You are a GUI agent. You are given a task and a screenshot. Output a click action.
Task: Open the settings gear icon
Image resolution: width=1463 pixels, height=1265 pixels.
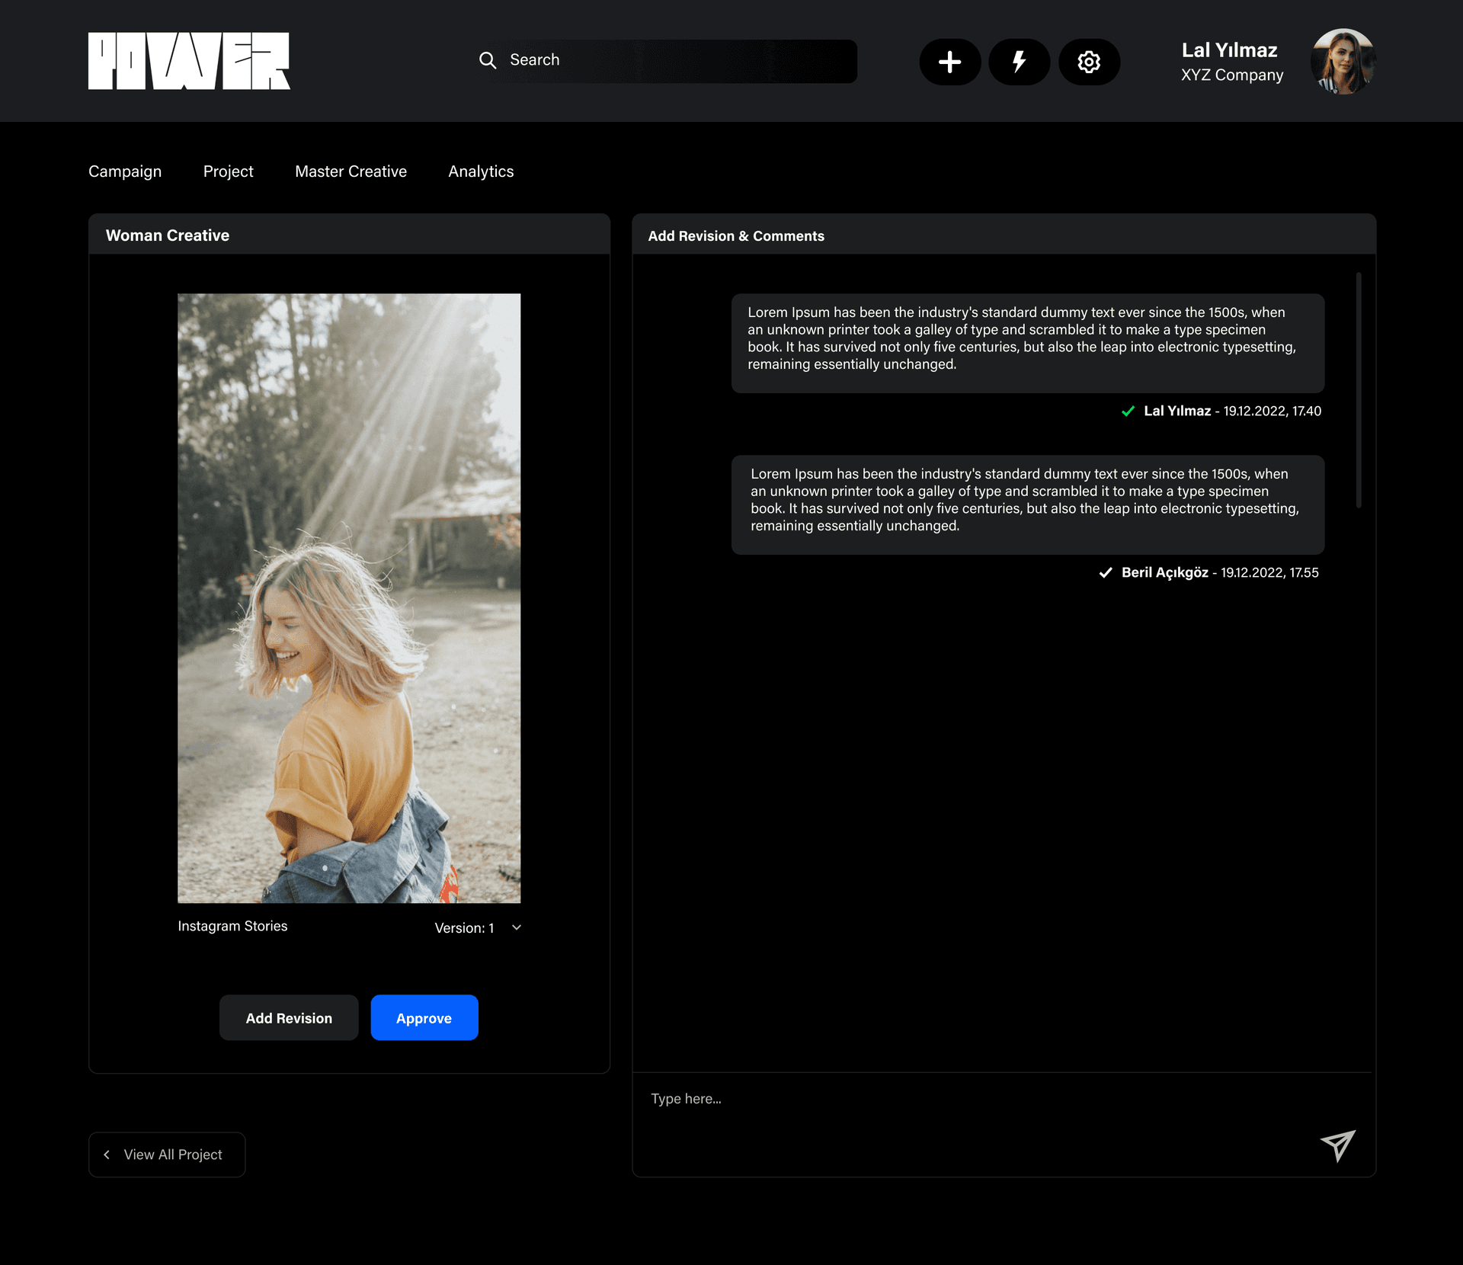(1089, 62)
